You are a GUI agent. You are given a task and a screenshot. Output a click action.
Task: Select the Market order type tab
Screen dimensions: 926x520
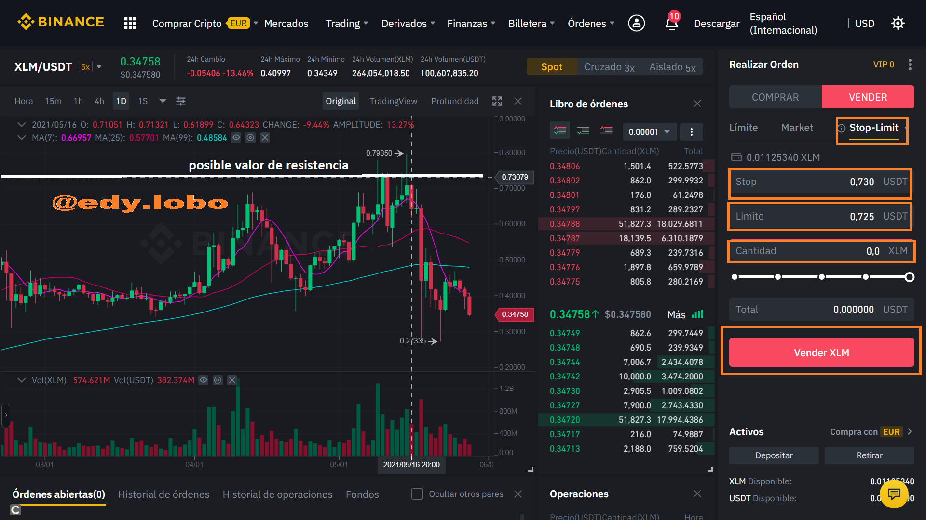pos(797,128)
